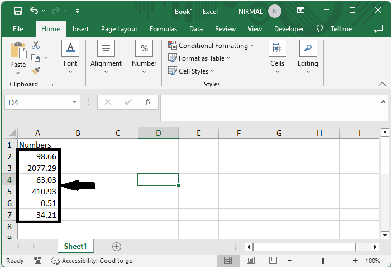
Task: Click the Enter checkmark icon
Action: point(128,102)
